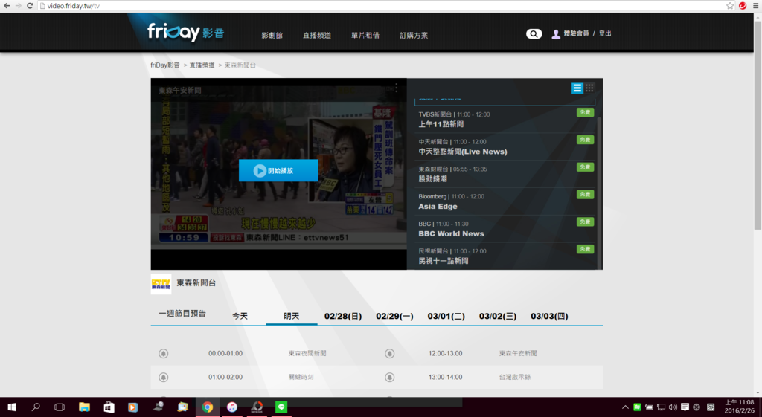Open the search magnifier icon in header
The width and height of the screenshot is (762, 417).
534,34
